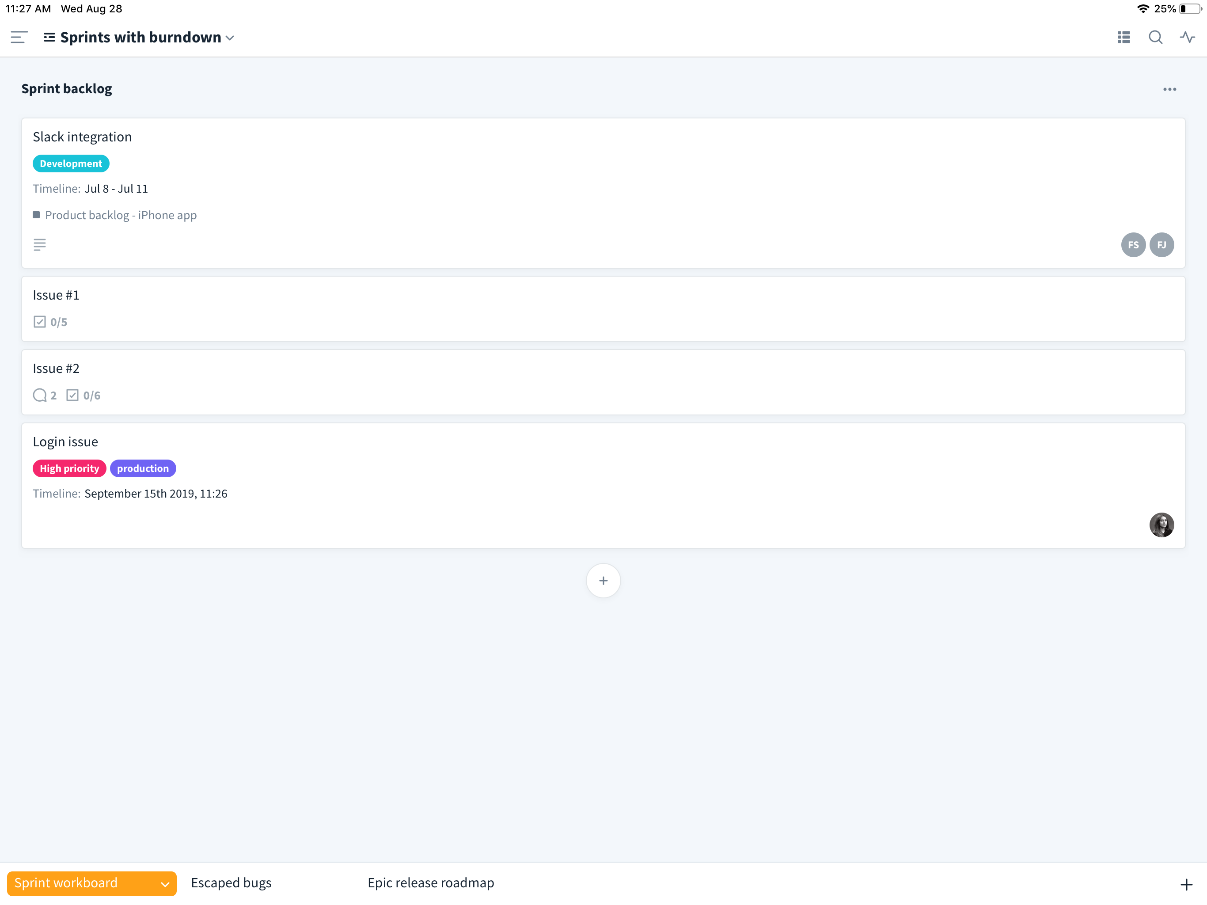Open the FJ member avatar on Slack integration
The width and height of the screenshot is (1207, 905).
(x=1161, y=244)
